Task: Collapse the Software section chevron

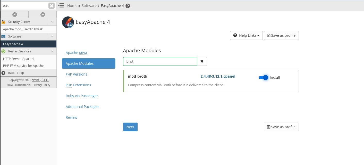Action: (52, 36)
